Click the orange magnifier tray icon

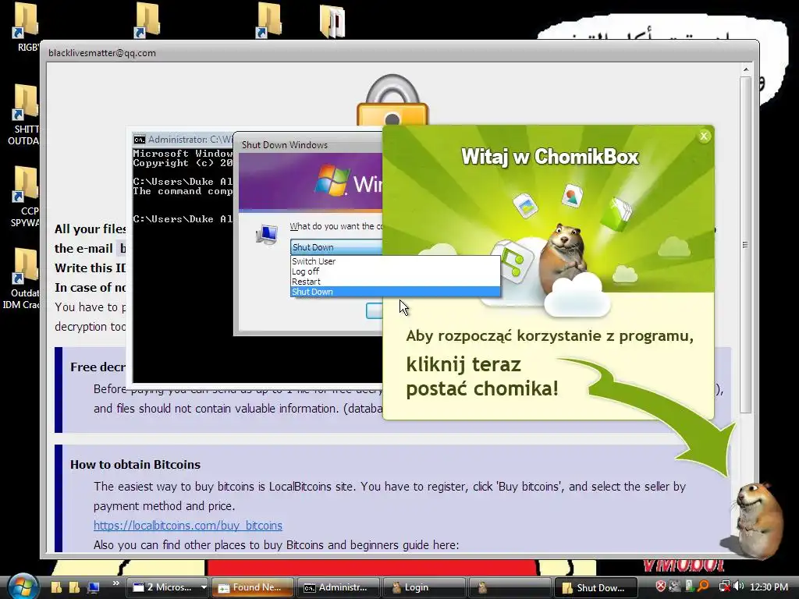click(703, 587)
